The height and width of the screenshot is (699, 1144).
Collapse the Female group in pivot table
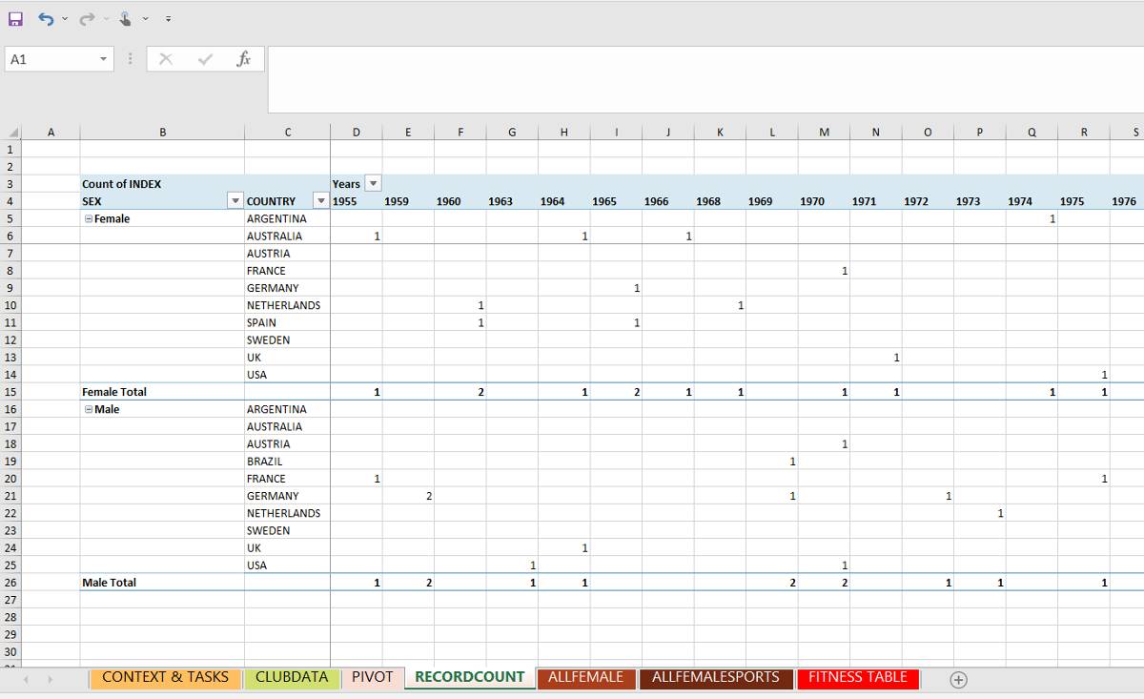[89, 219]
